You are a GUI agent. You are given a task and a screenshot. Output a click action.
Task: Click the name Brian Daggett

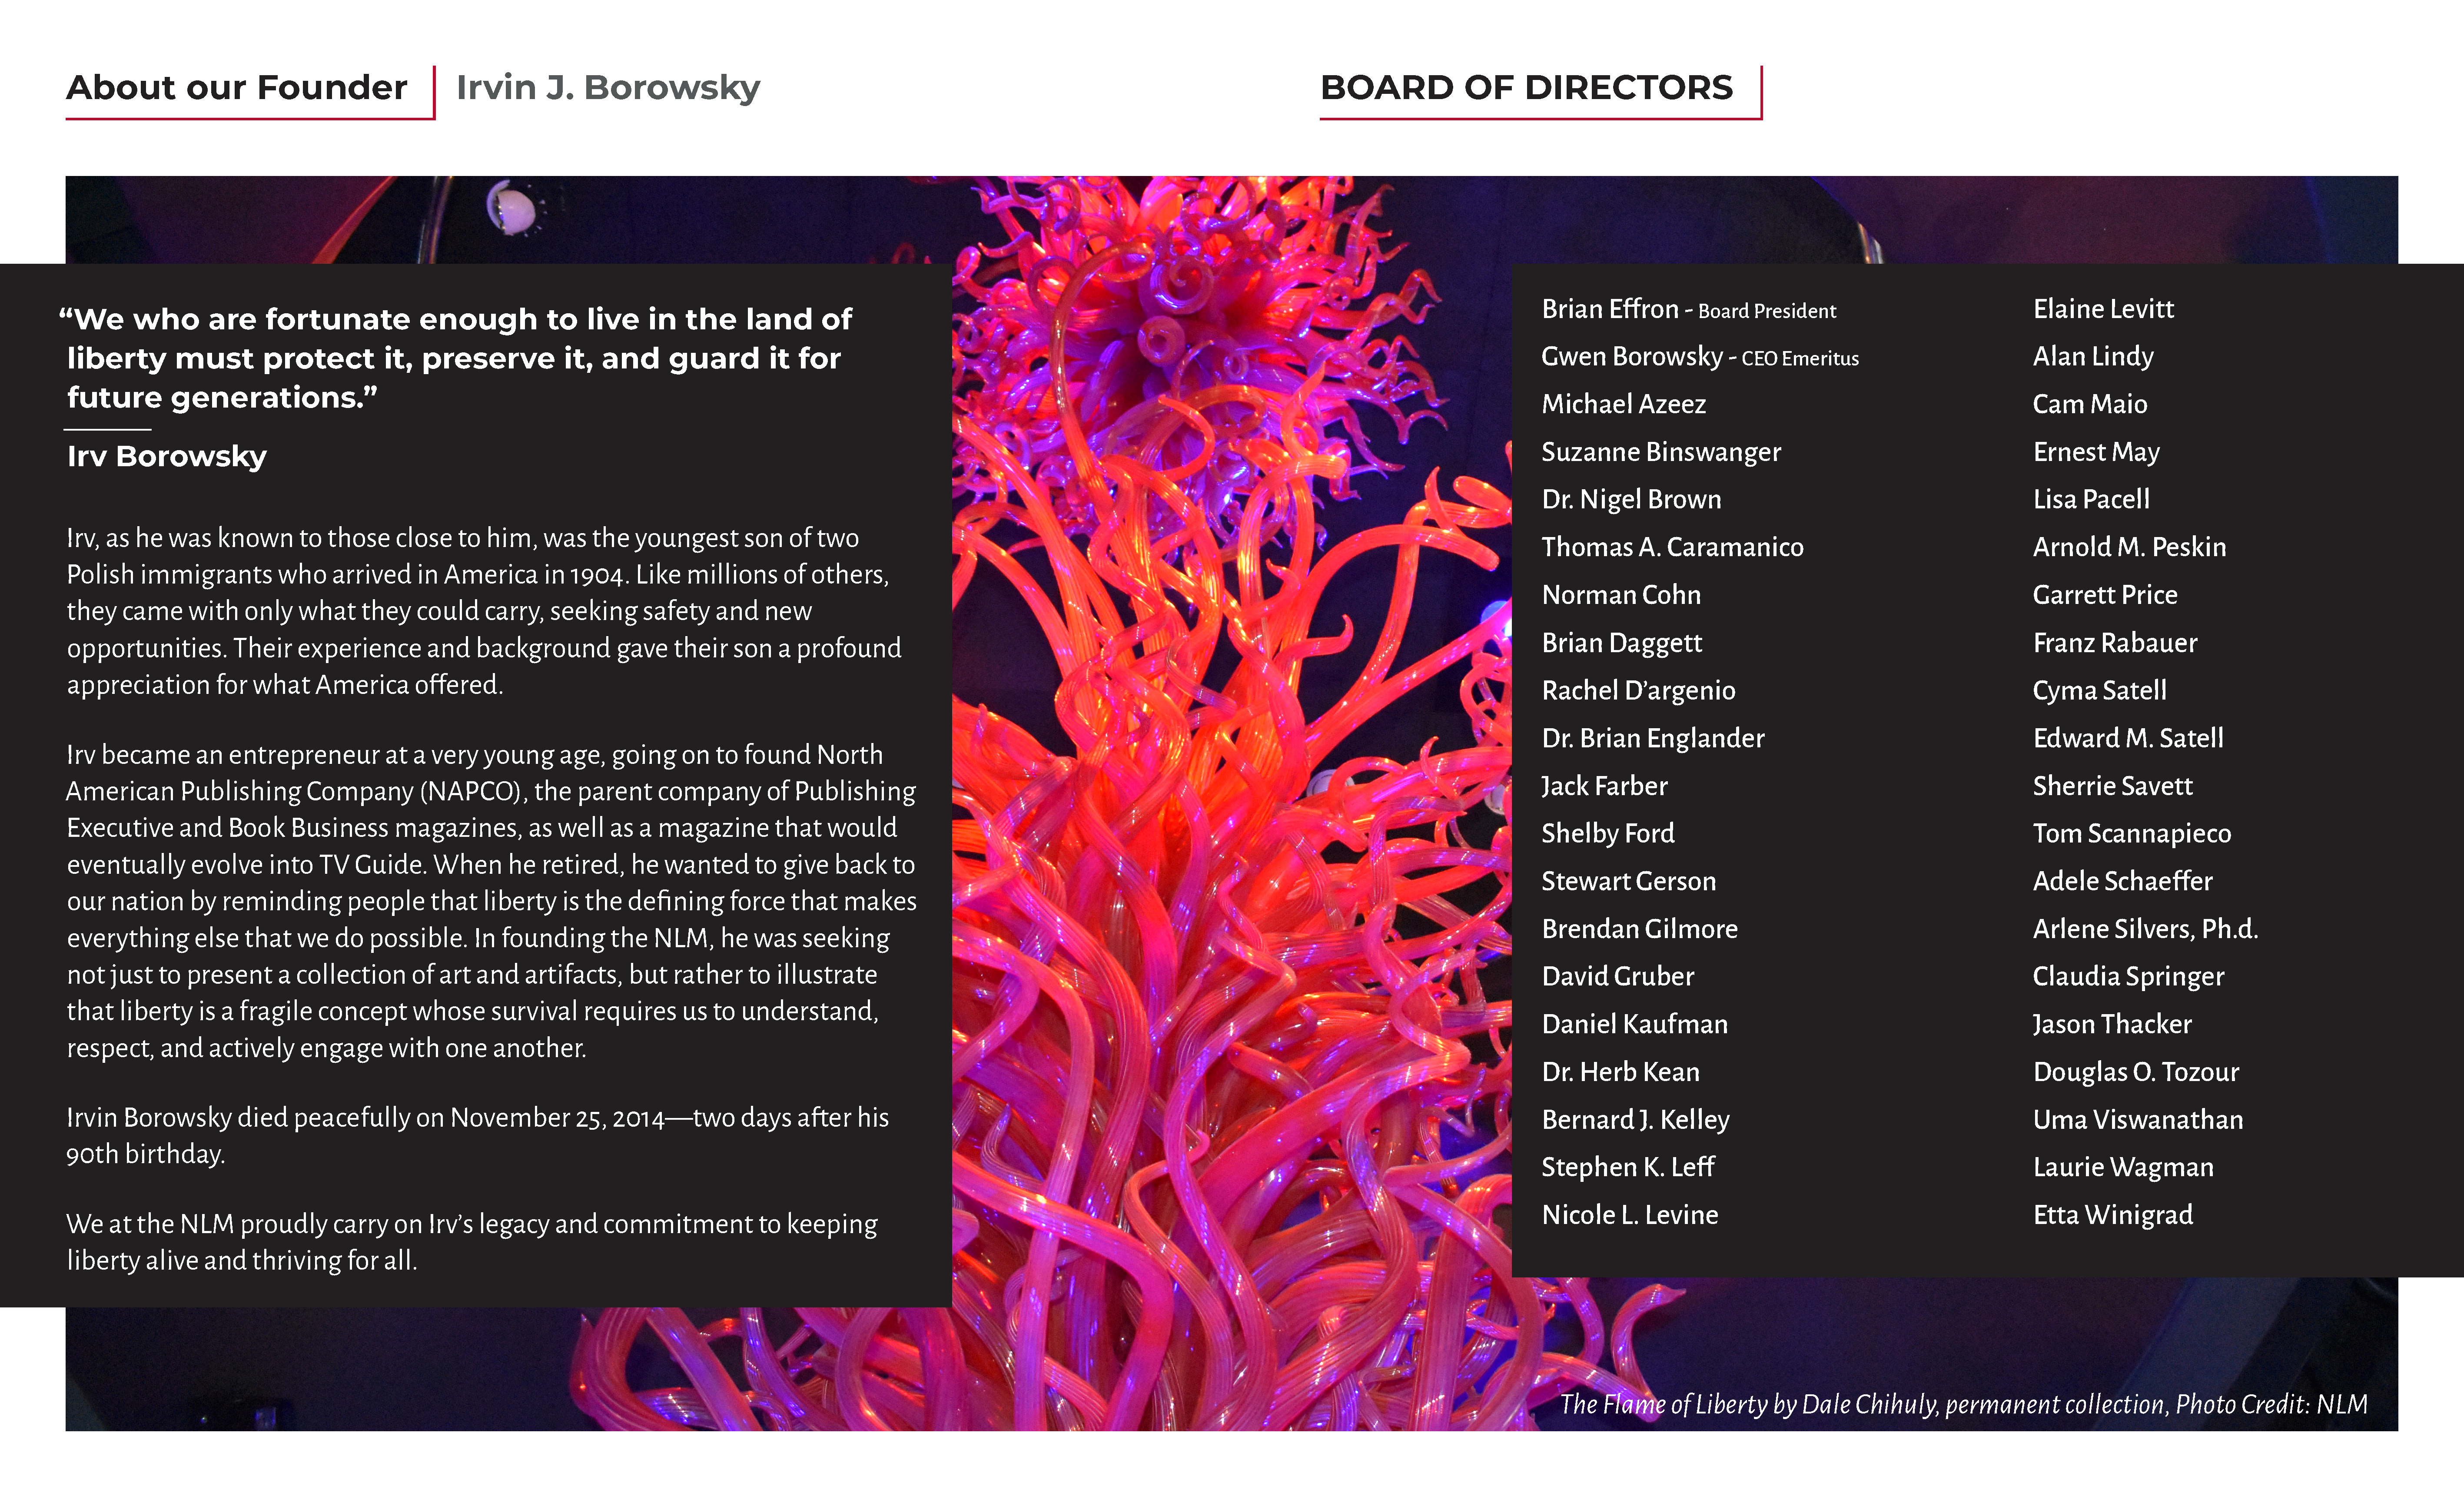click(x=1621, y=643)
